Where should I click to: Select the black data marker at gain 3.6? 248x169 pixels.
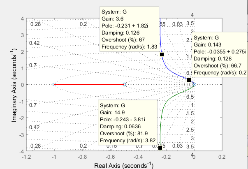pyautogui.click(x=162, y=55)
